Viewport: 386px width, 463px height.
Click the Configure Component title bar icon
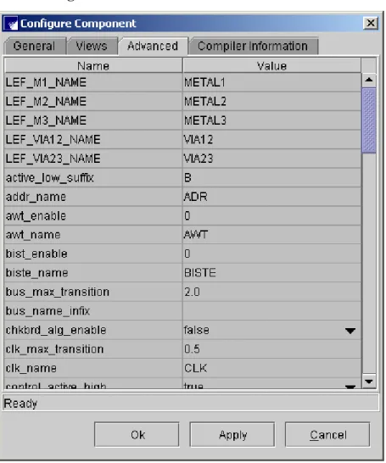tap(11, 24)
